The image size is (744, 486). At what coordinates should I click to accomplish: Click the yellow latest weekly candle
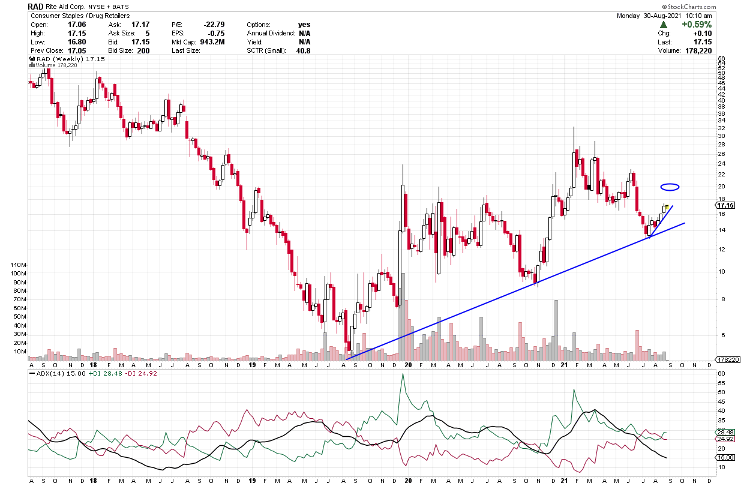click(x=666, y=208)
